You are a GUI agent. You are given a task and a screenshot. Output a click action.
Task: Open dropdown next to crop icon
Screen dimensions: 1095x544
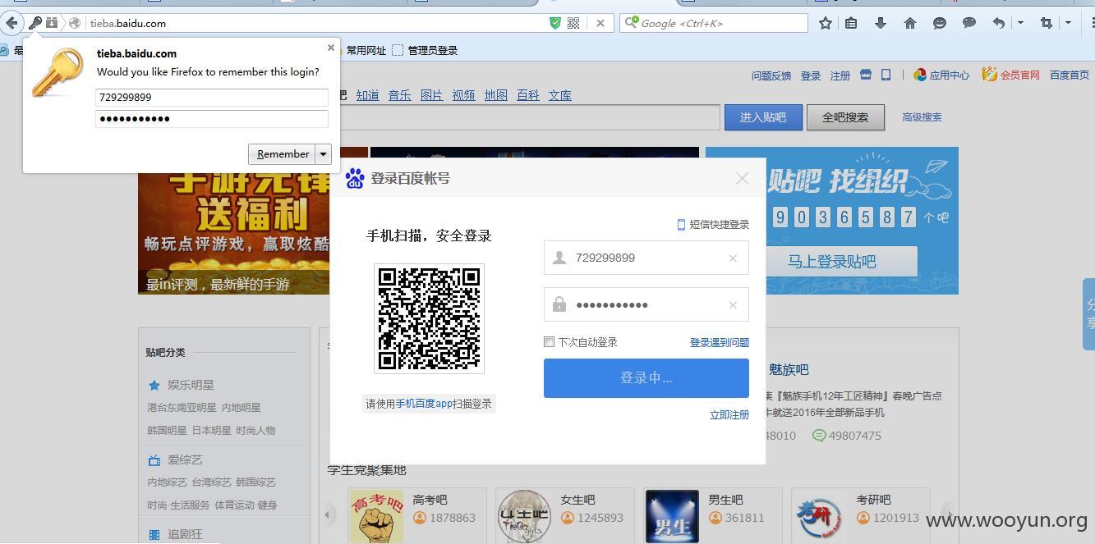click(1068, 23)
